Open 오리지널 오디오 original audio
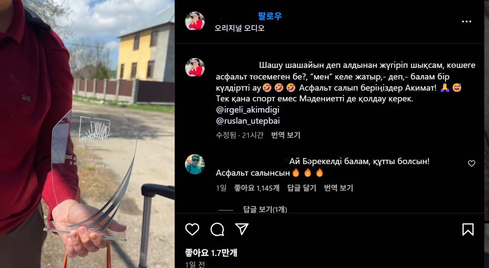This screenshot has height=268, width=489. [240, 28]
